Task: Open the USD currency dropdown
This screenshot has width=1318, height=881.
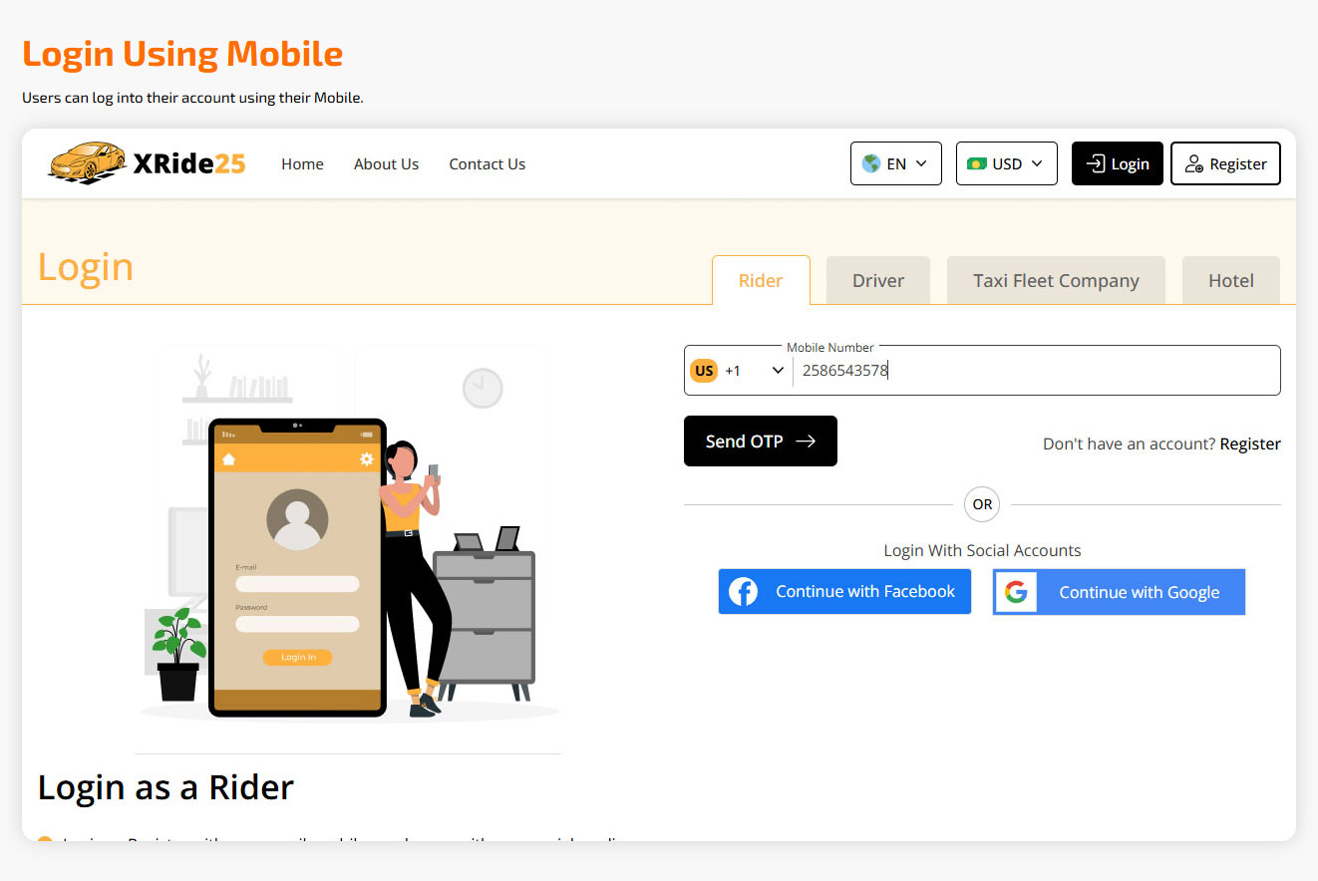Action: 1006,163
